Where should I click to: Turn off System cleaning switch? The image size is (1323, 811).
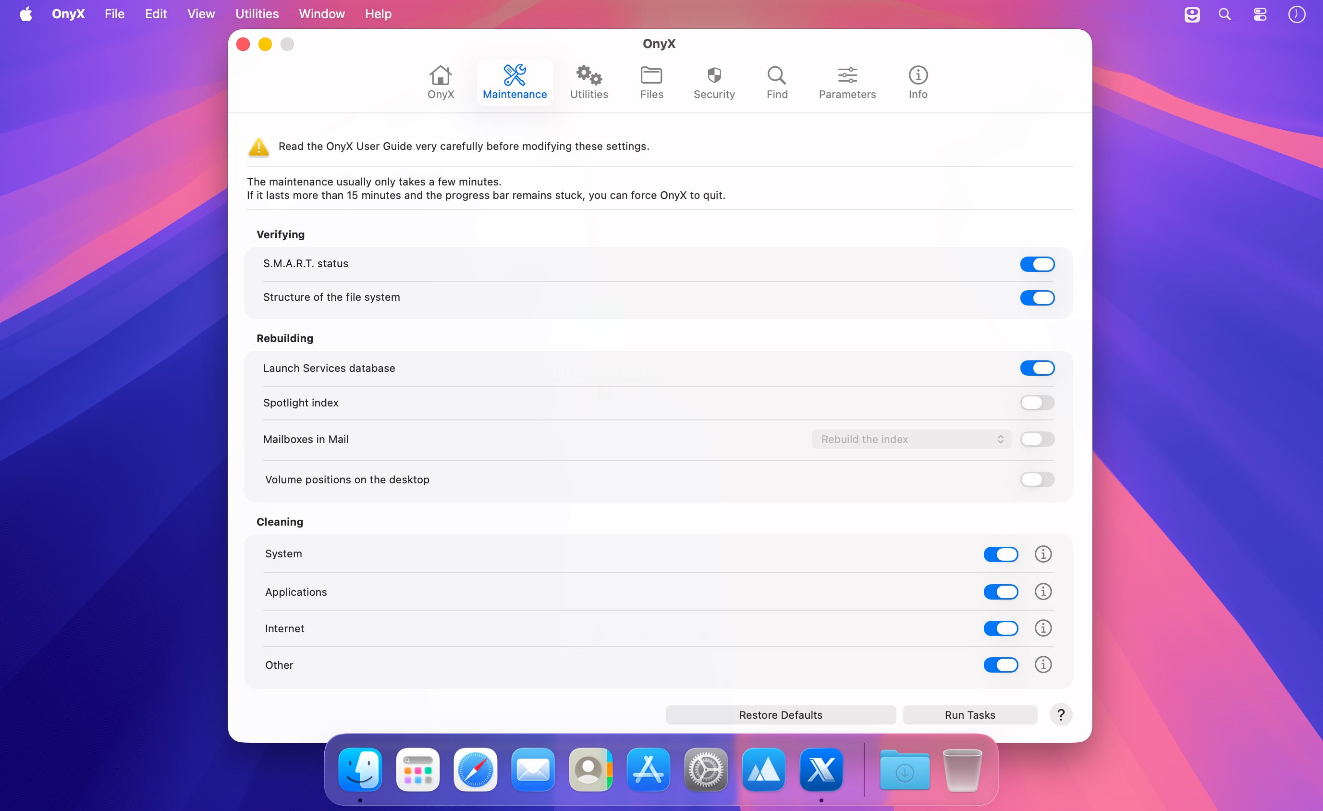click(x=1000, y=554)
